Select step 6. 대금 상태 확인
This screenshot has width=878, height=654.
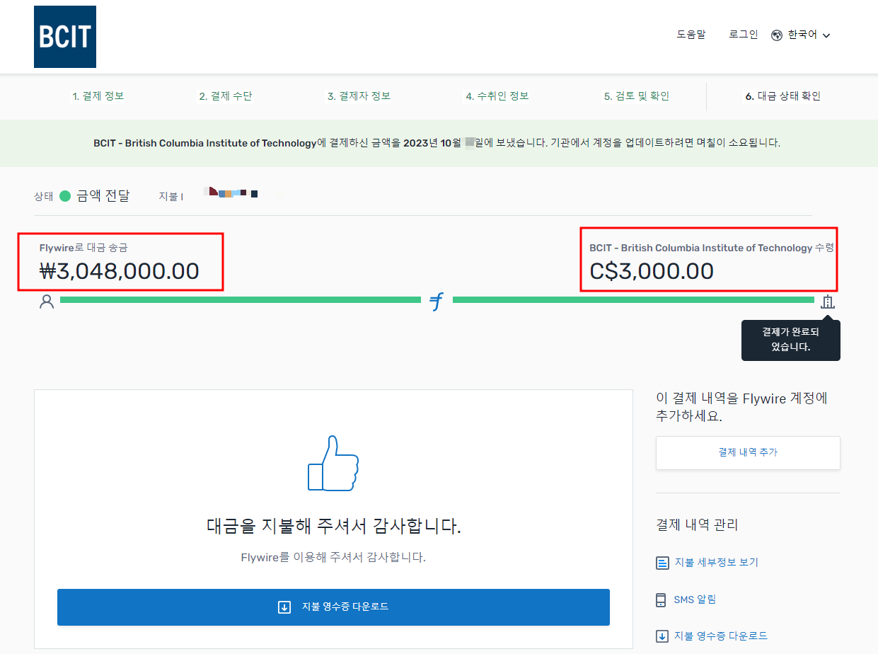click(x=783, y=96)
